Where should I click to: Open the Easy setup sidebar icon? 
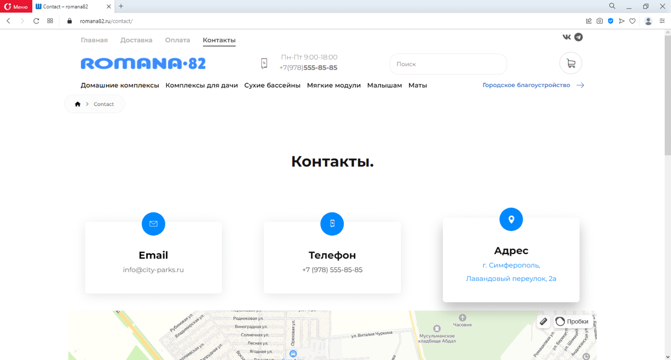[x=663, y=21]
